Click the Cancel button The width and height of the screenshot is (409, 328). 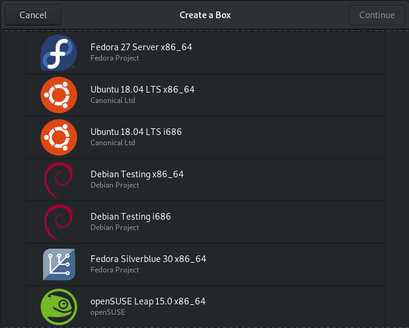[x=33, y=15]
